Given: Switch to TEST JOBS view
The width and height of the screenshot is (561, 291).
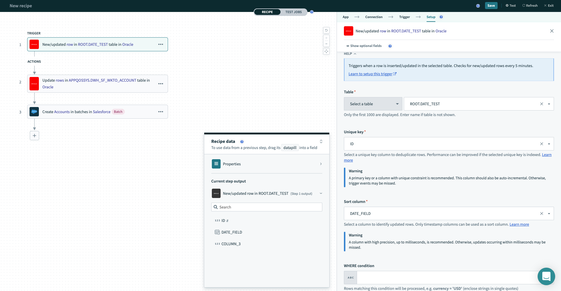Looking at the screenshot, I should 293,12.
